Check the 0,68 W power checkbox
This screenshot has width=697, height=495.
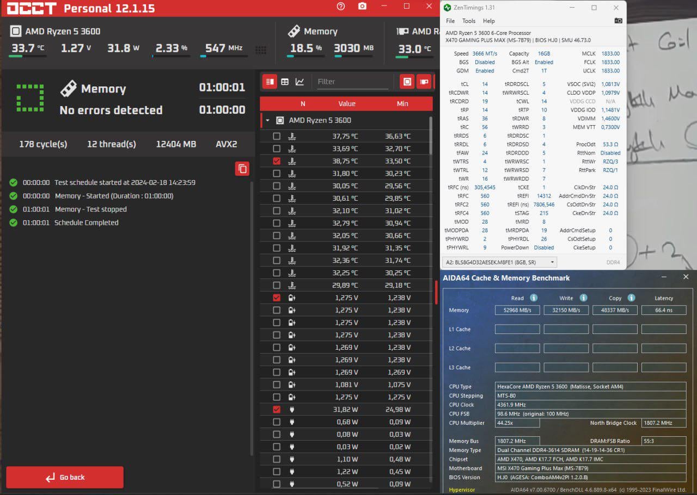click(277, 422)
